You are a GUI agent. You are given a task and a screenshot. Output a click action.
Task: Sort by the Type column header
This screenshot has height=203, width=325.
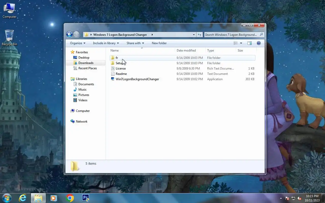coord(221,50)
